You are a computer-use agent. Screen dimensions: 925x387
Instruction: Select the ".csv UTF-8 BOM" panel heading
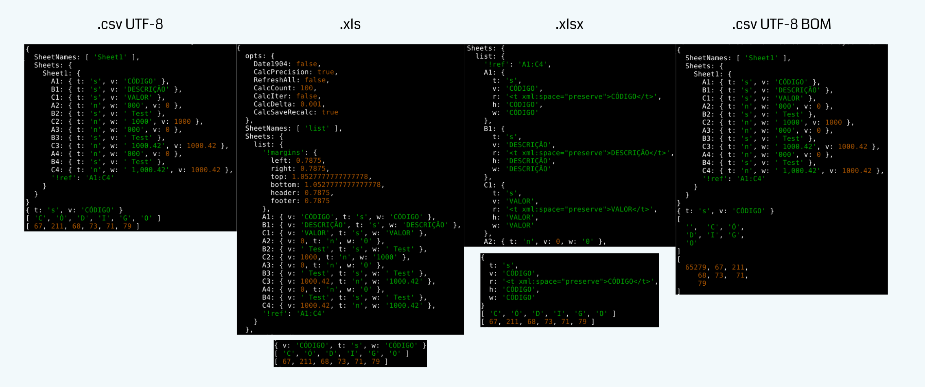point(781,24)
